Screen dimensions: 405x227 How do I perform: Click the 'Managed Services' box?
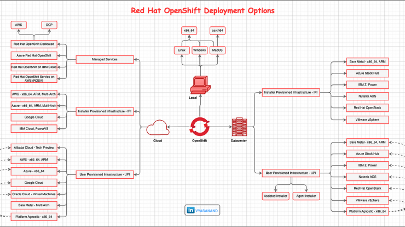point(105,60)
